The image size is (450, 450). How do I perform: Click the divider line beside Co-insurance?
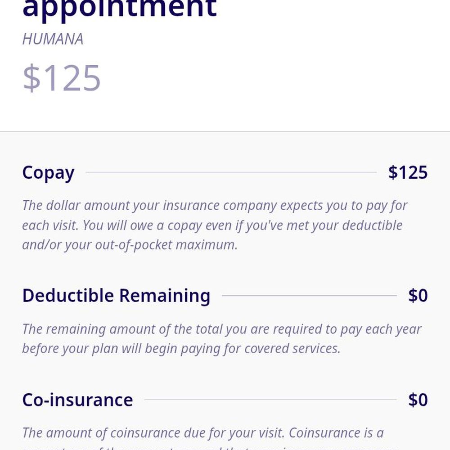(x=270, y=400)
